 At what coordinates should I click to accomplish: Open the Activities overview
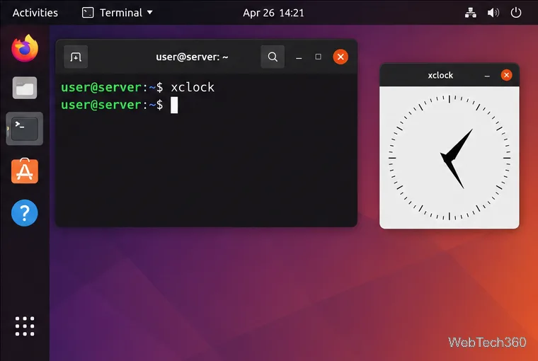point(35,13)
